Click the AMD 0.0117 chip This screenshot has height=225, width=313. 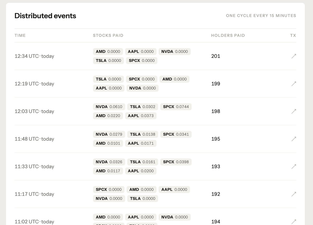tap(108, 171)
